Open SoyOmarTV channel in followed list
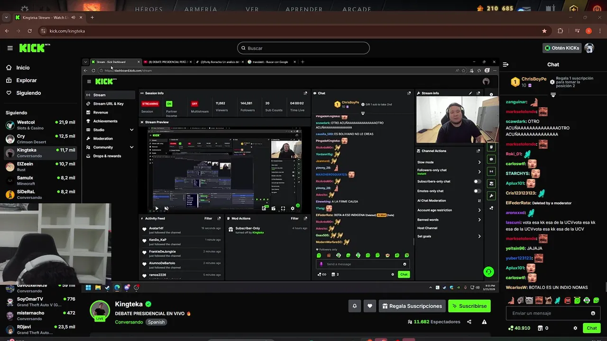Image resolution: width=607 pixels, height=341 pixels. pos(40,302)
